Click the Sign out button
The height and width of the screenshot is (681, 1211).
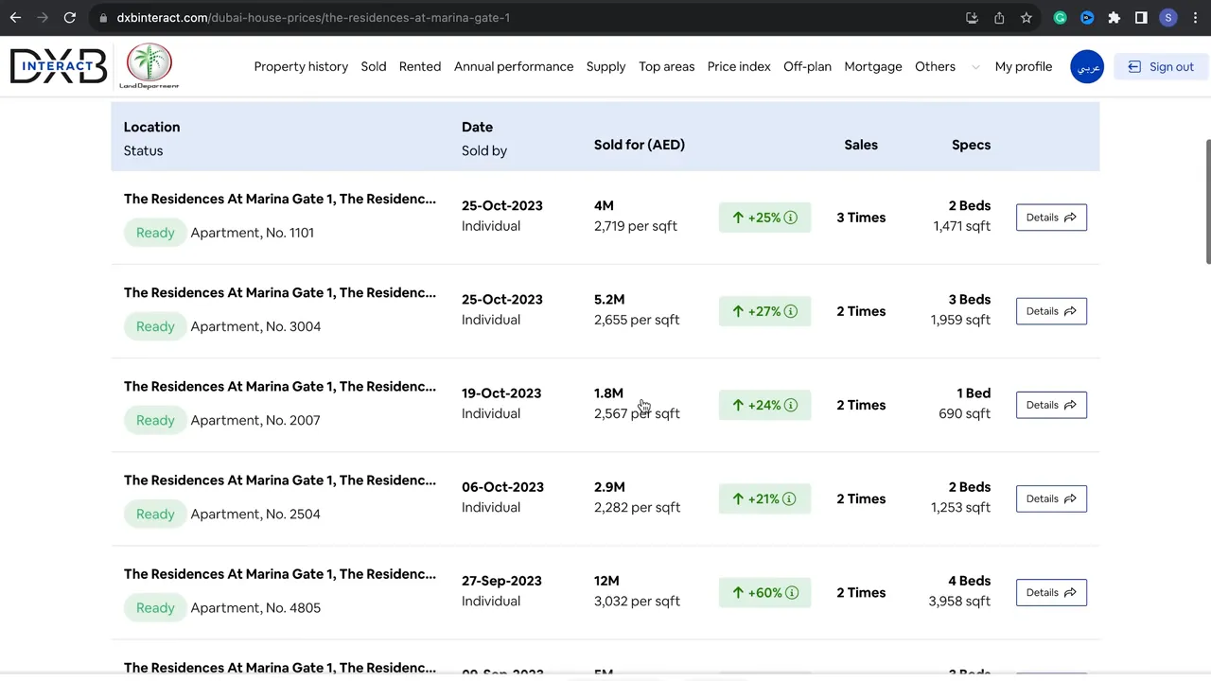(1161, 67)
